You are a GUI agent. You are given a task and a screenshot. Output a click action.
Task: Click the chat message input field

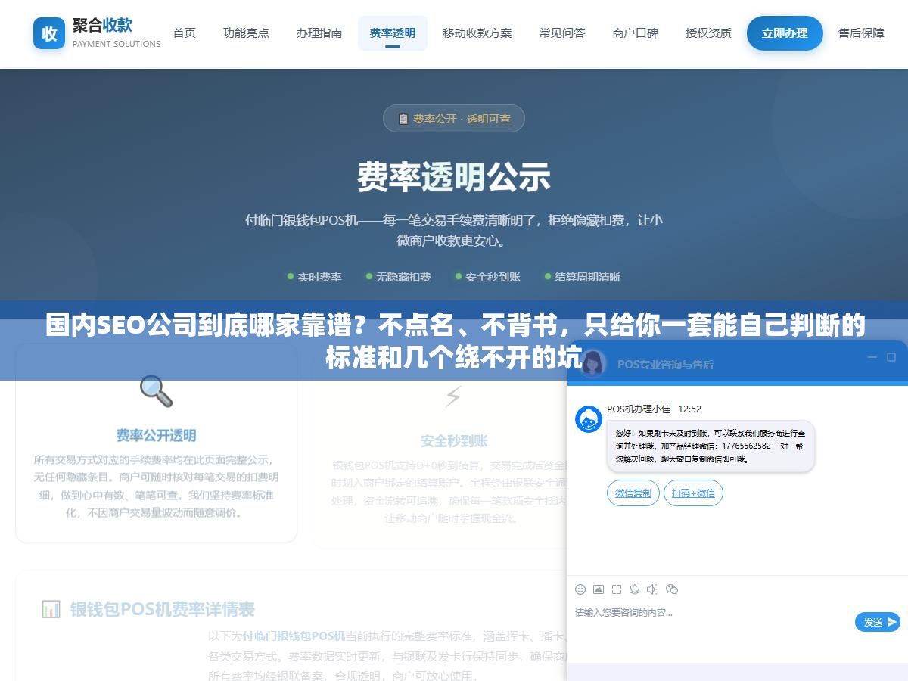coord(711,622)
